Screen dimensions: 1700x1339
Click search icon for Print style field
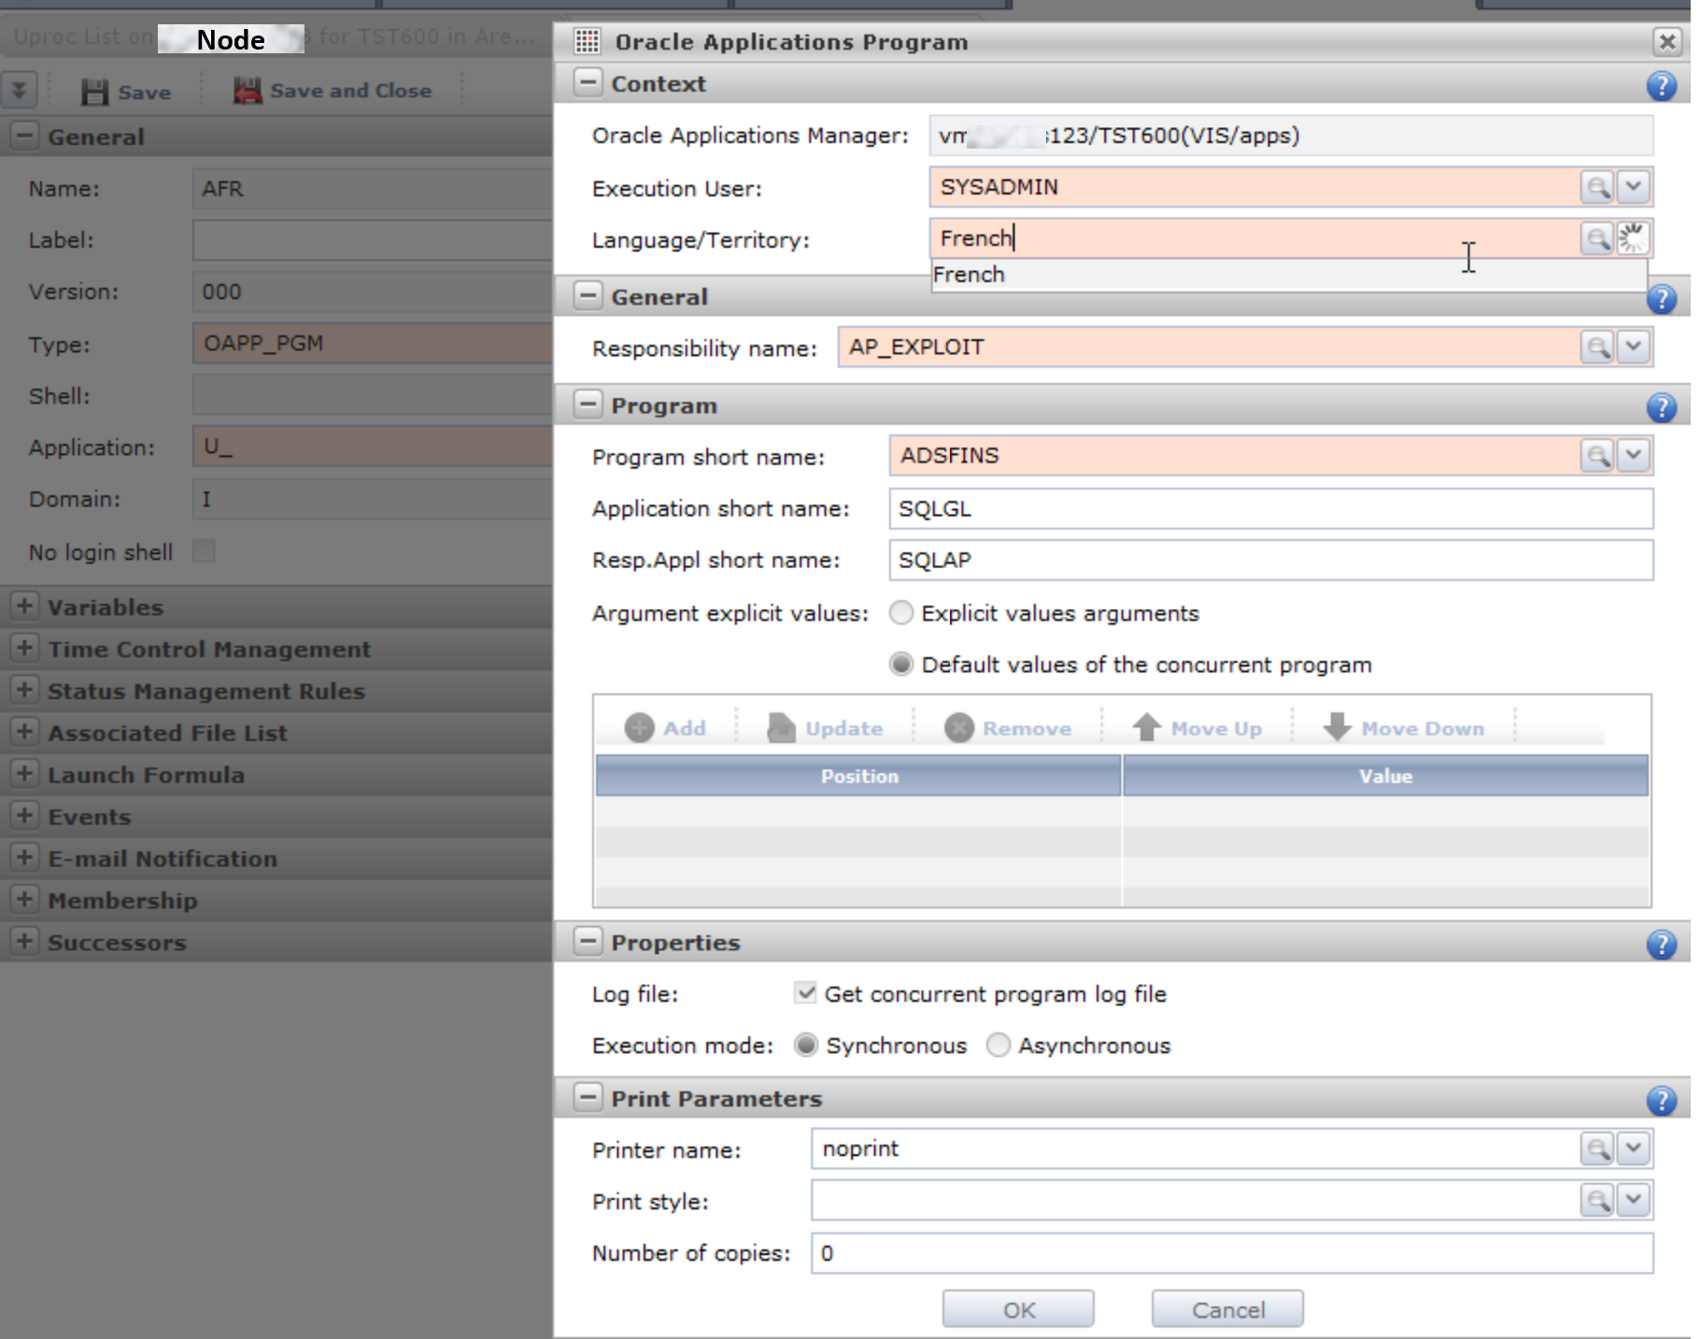pyautogui.click(x=1597, y=1201)
